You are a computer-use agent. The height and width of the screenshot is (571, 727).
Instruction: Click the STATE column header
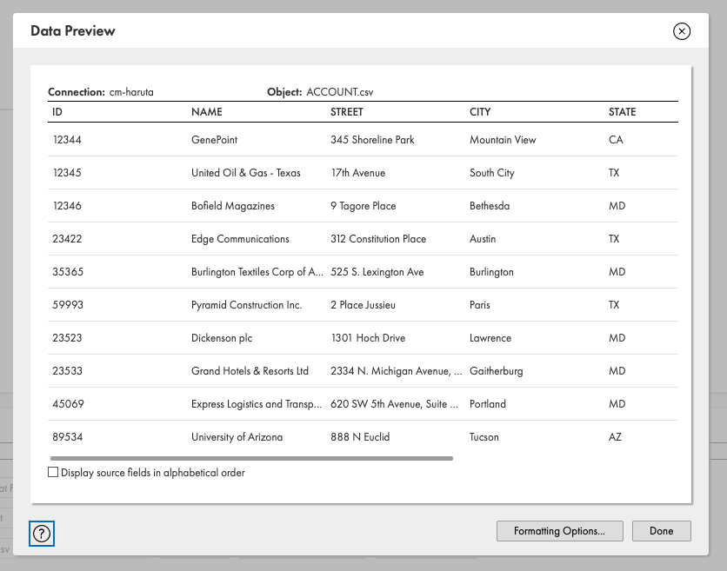pyautogui.click(x=623, y=112)
